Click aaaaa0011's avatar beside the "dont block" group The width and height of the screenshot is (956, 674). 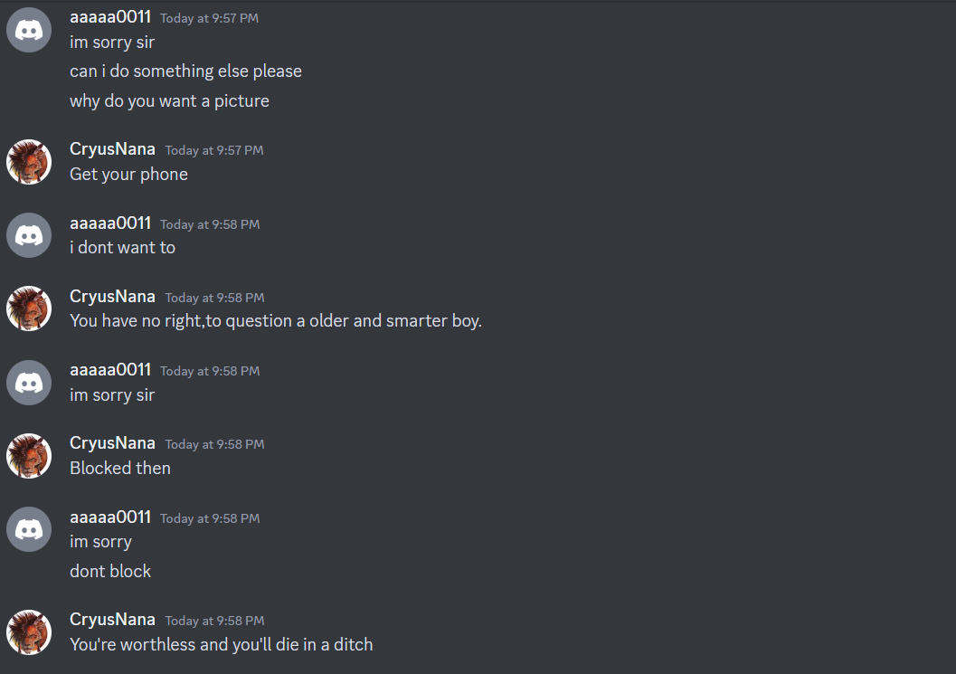(x=29, y=529)
